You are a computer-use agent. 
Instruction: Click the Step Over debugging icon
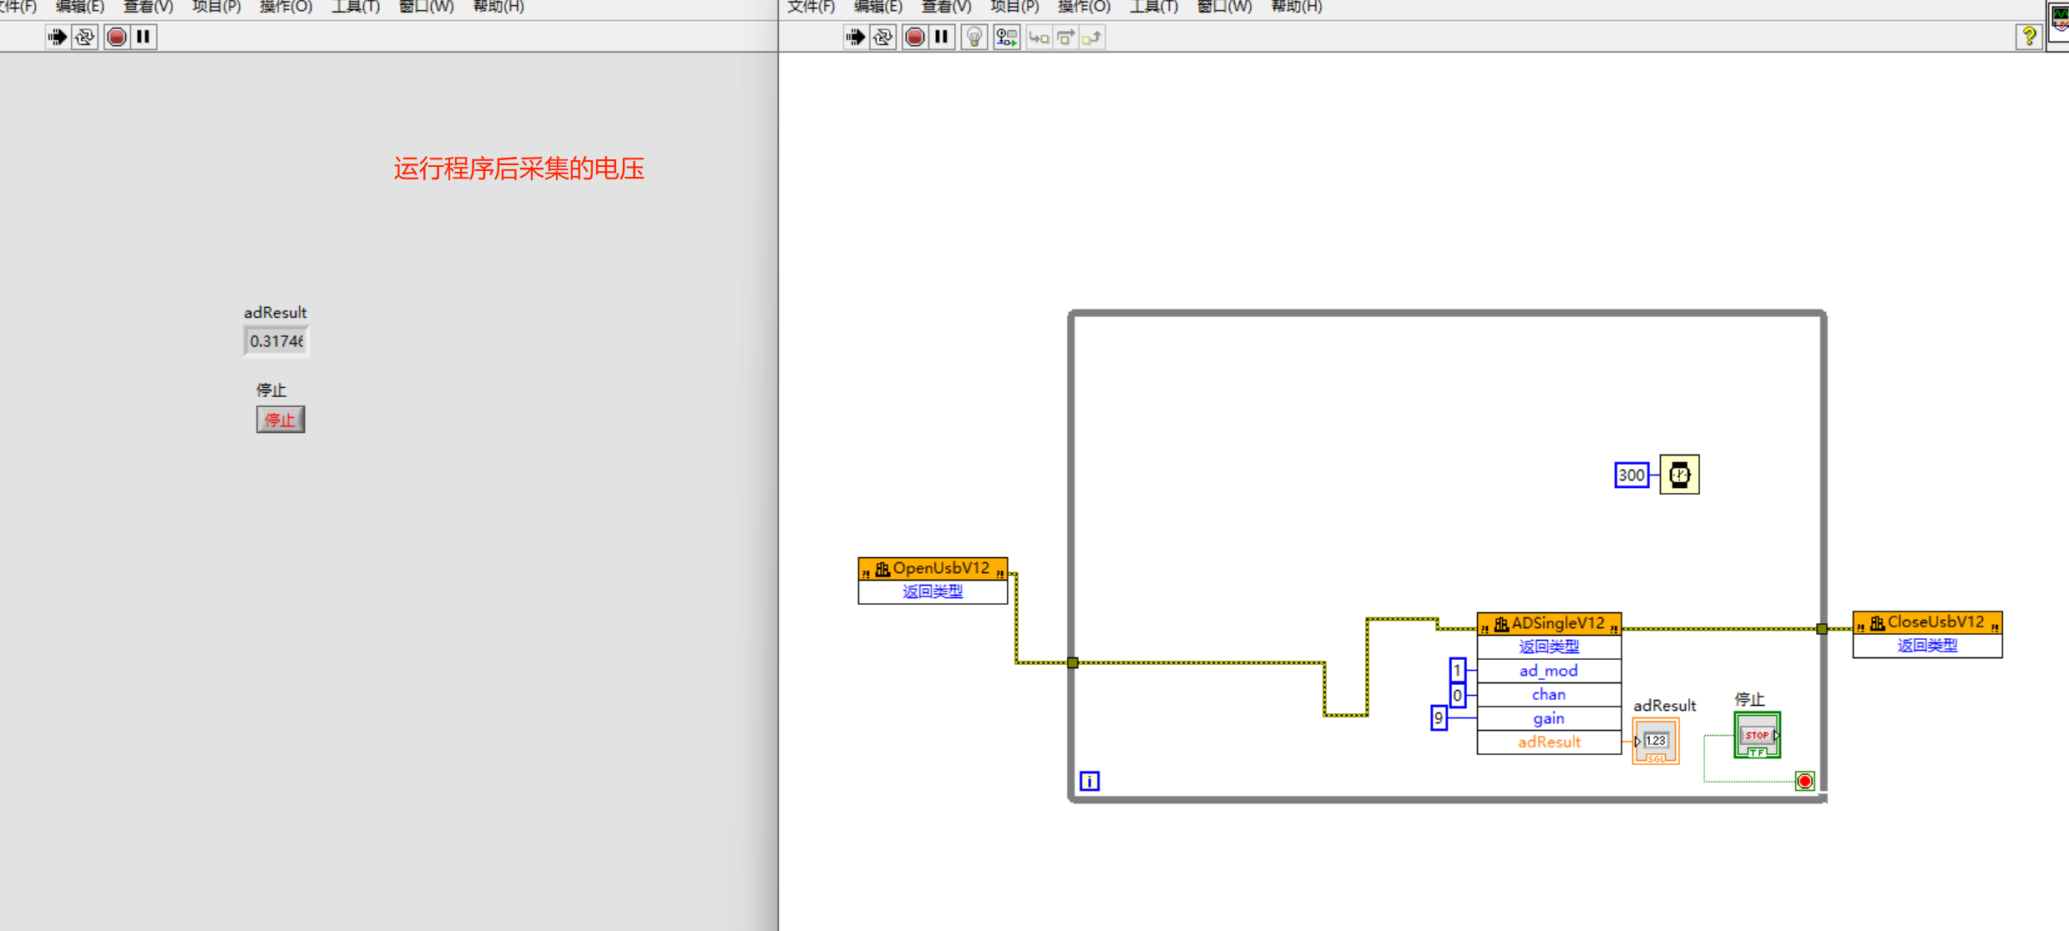click(x=1066, y=38)
